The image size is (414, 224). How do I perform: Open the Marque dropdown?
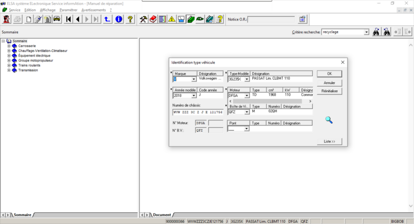point(194,79)
